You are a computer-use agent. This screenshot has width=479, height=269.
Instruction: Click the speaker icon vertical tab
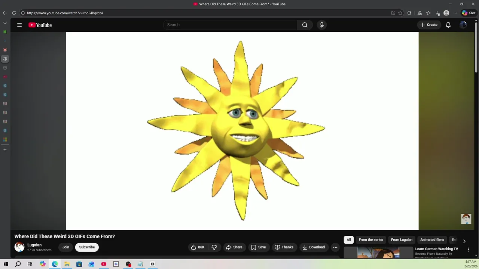click(5, 59)
